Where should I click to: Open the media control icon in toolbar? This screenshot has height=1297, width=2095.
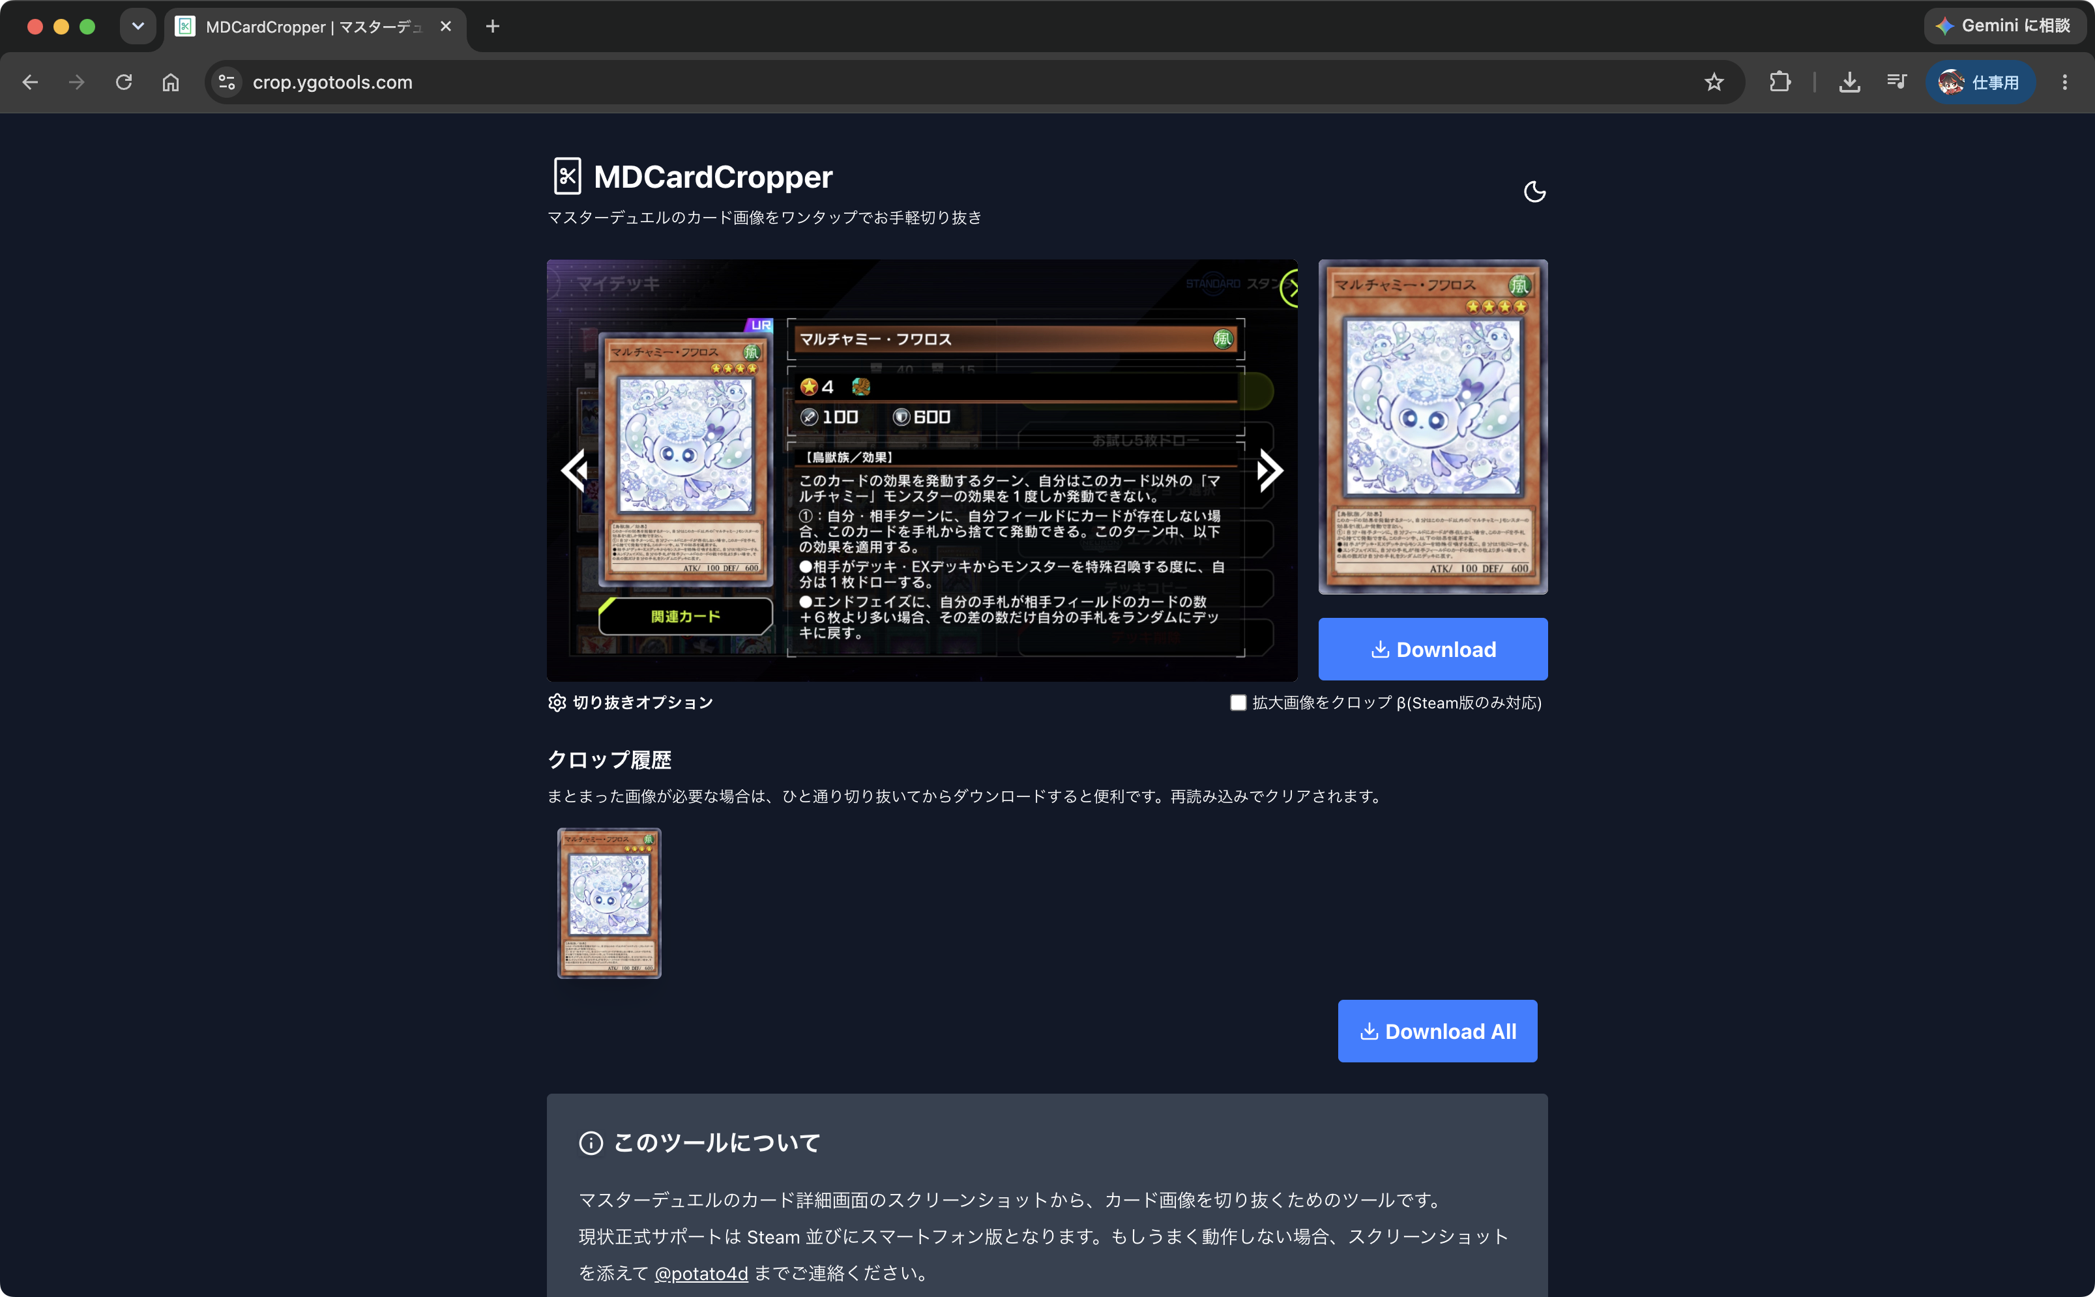click(x=1896, y=82)
